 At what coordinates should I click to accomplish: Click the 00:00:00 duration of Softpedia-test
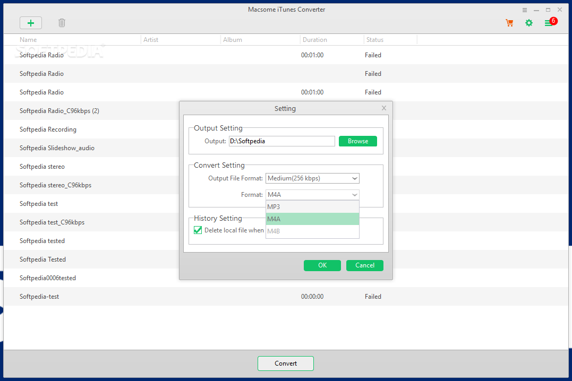312,297
